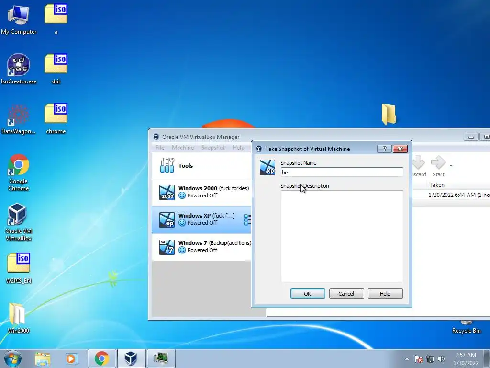Launch Google Chrome desktop shortcut
Screen dimensions: 490x368
(19, 172)
